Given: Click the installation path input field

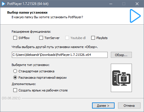Looking at the screenshot, I should pyautogui.click(x=60, y=55).
